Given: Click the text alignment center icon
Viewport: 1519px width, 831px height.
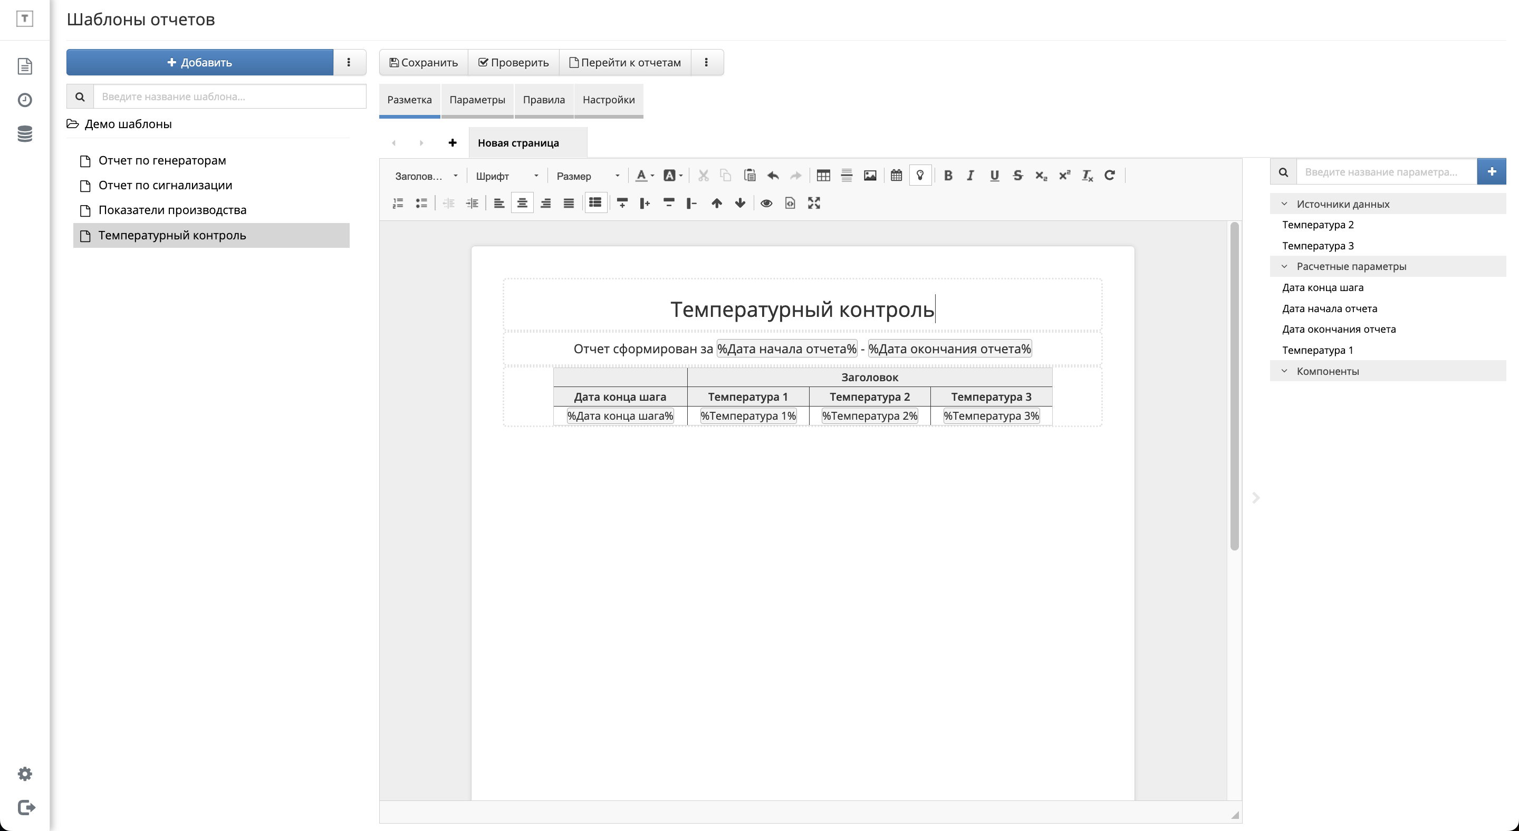Looking at the screenshot, I should 522,202.
